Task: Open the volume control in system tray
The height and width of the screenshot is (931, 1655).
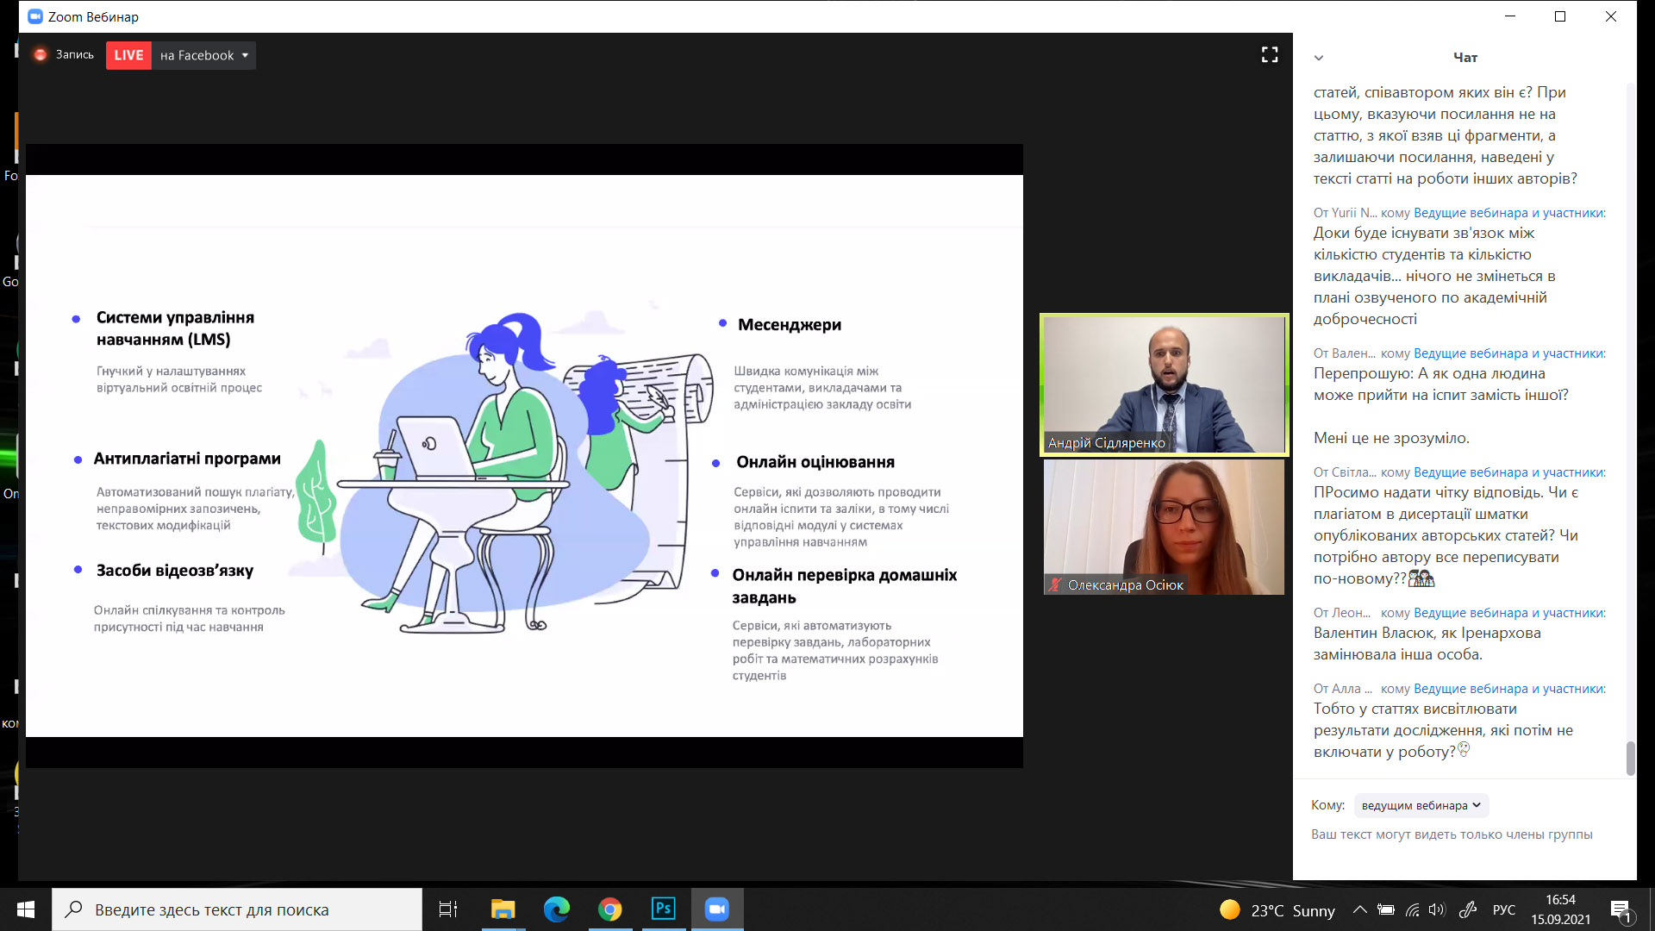Action: coord(1436,909)
